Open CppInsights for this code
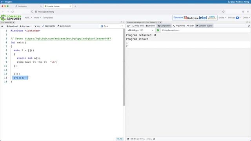The width and height of the screenshot is (251, 141). [49, 26]
